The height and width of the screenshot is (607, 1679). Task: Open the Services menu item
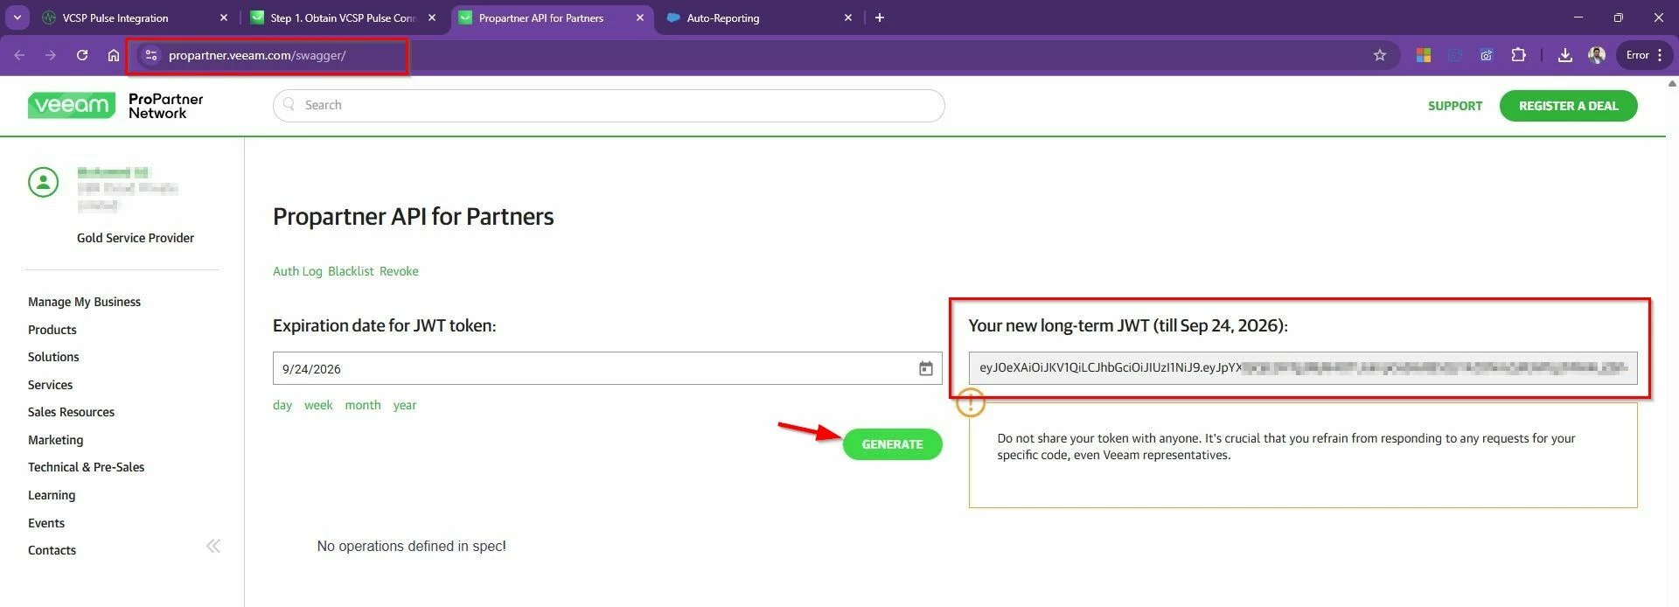[x=50, y=385]
